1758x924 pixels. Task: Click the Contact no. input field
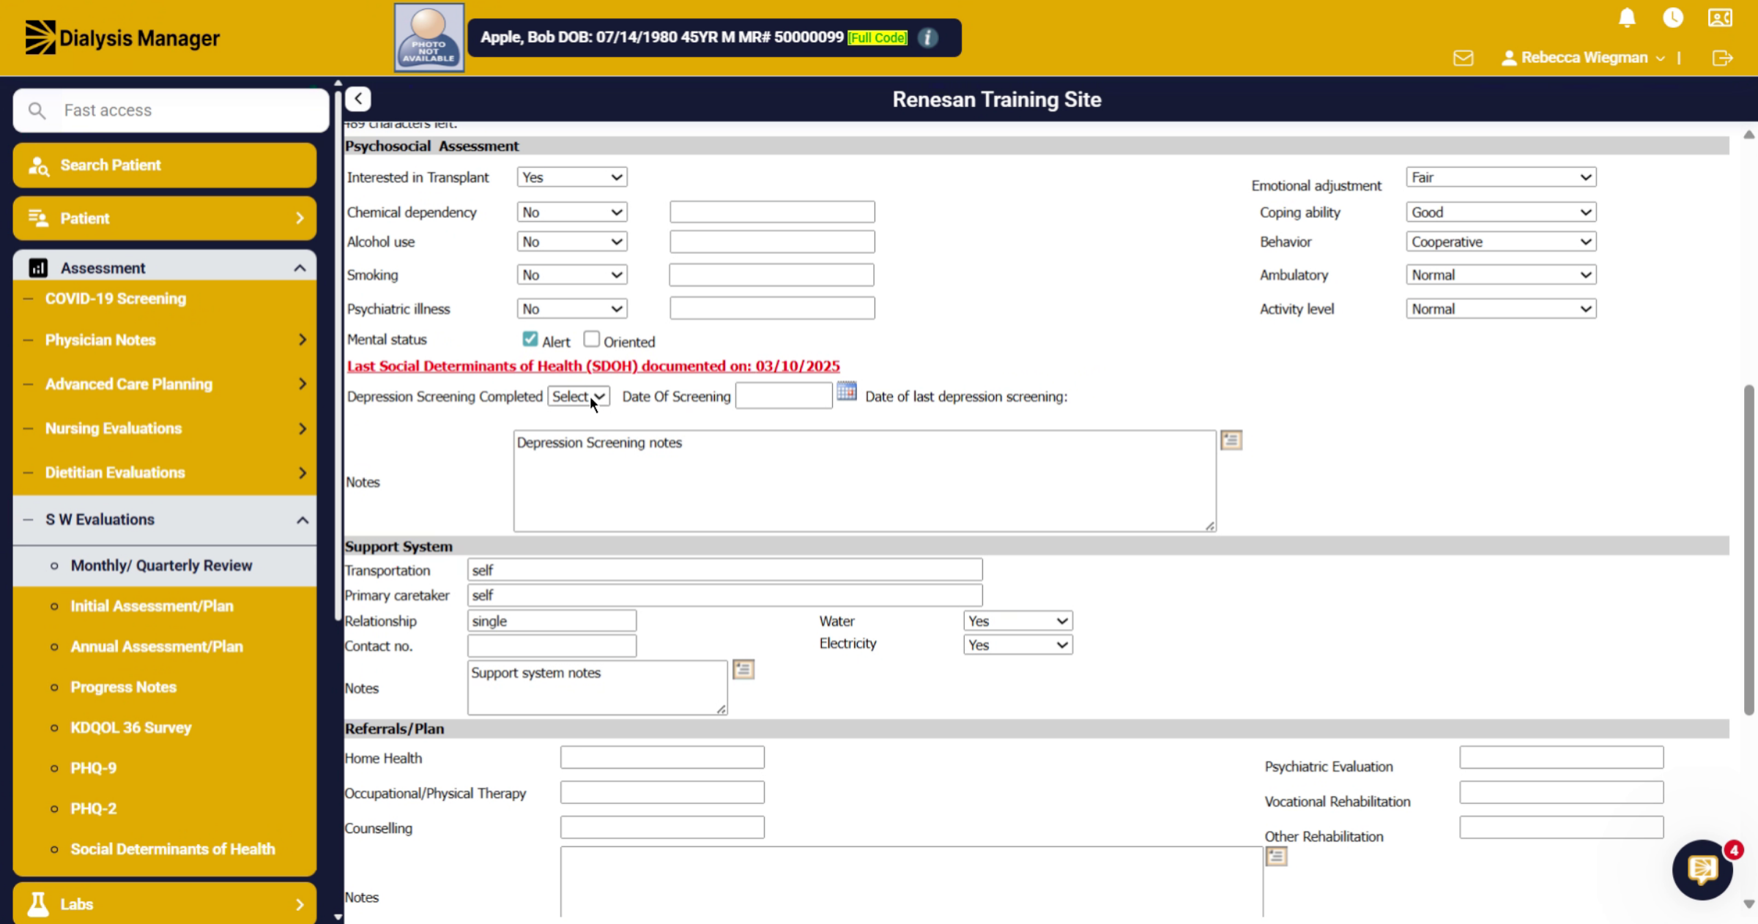pyautogui.click(x=552, y=646)
